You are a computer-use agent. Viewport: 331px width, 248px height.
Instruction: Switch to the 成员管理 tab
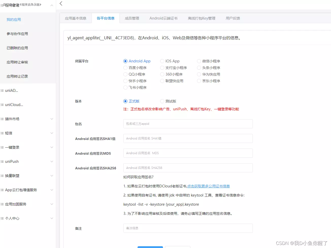click(x=132, y=18)
